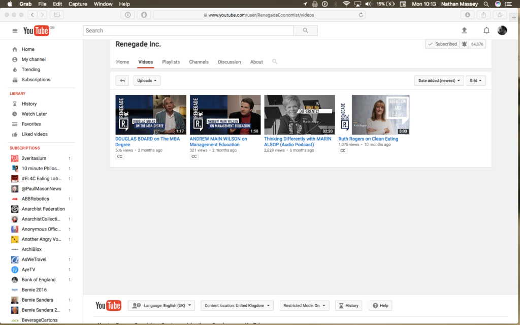Click the channel search magnifier icon
Viewport: 520px width, 325px height.
(275, 61)
